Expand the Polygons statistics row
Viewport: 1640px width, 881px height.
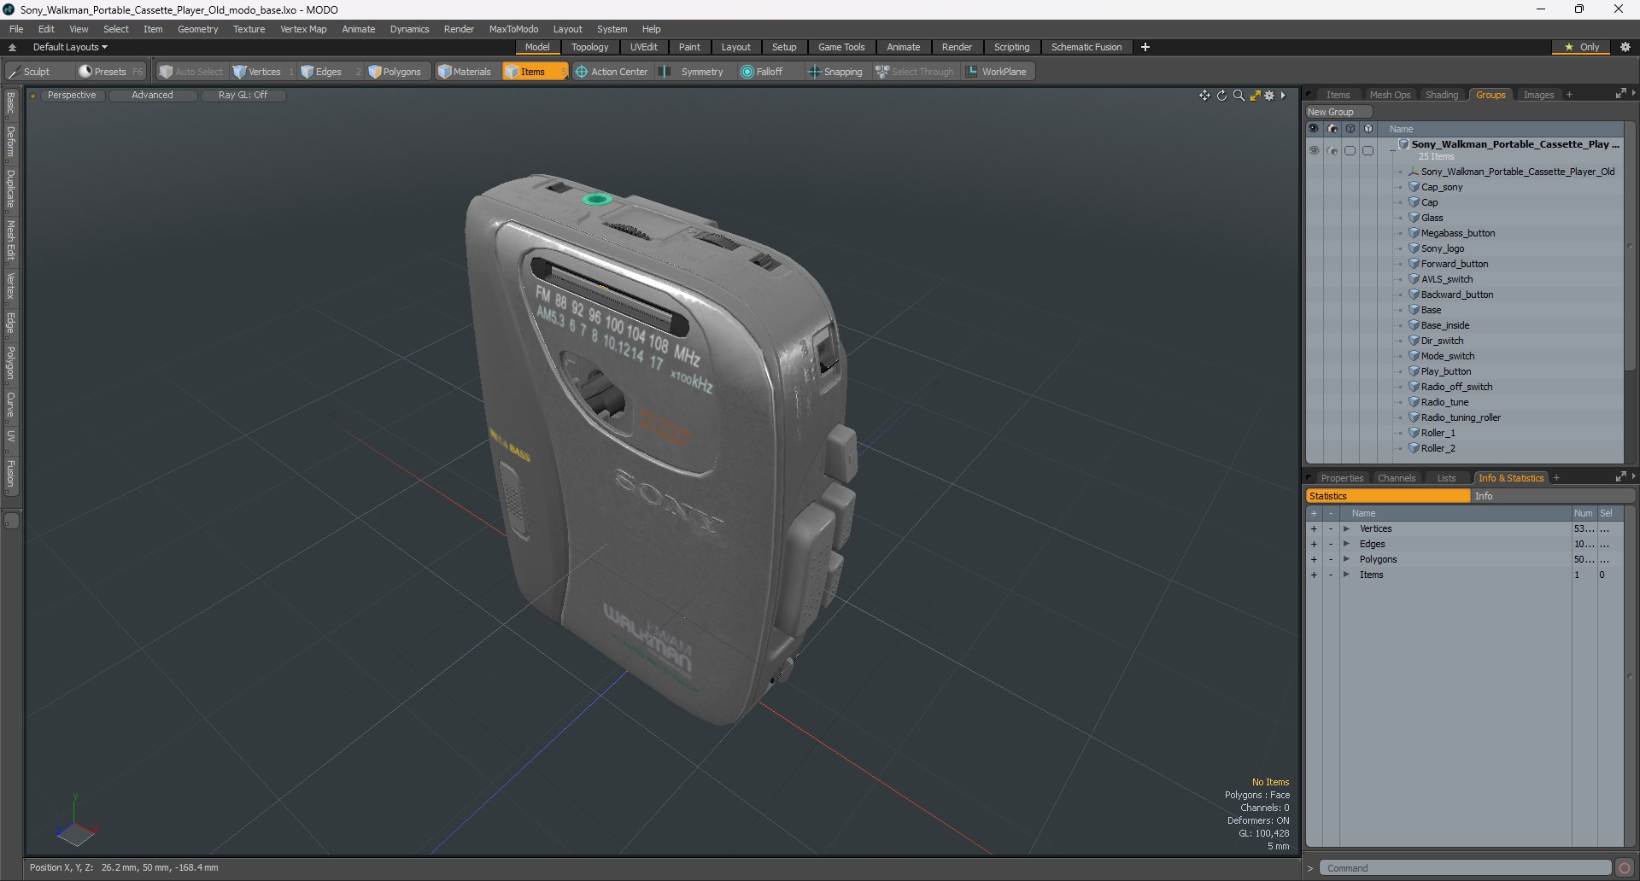1346,560
